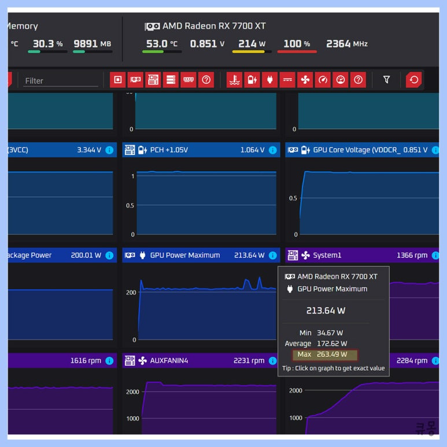Click the plug icon in GPU Power Maximum header
The width and height of the screenshot is (447, 447).
click(x=142, y=255)
